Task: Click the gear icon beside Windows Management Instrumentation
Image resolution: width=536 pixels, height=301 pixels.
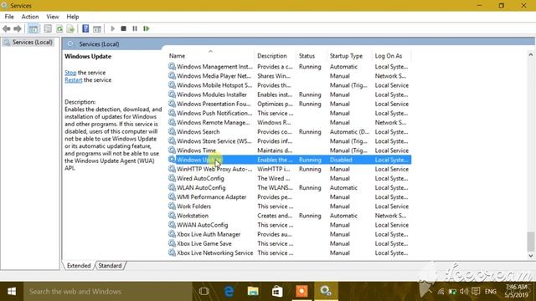Action: coord(172,67)
